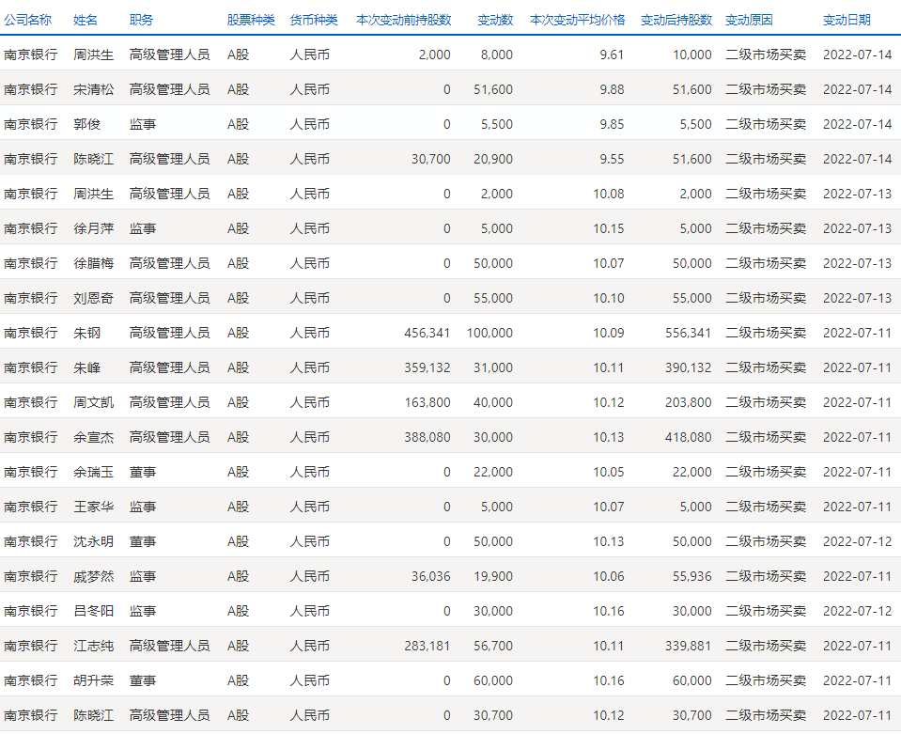Select the name 戚梦然

coord(94,576)
